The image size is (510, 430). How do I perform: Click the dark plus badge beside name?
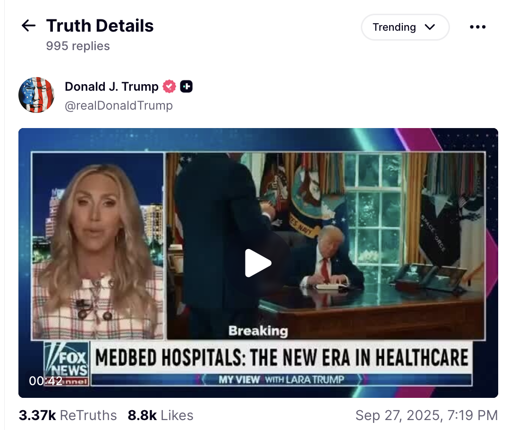point(187,86)
